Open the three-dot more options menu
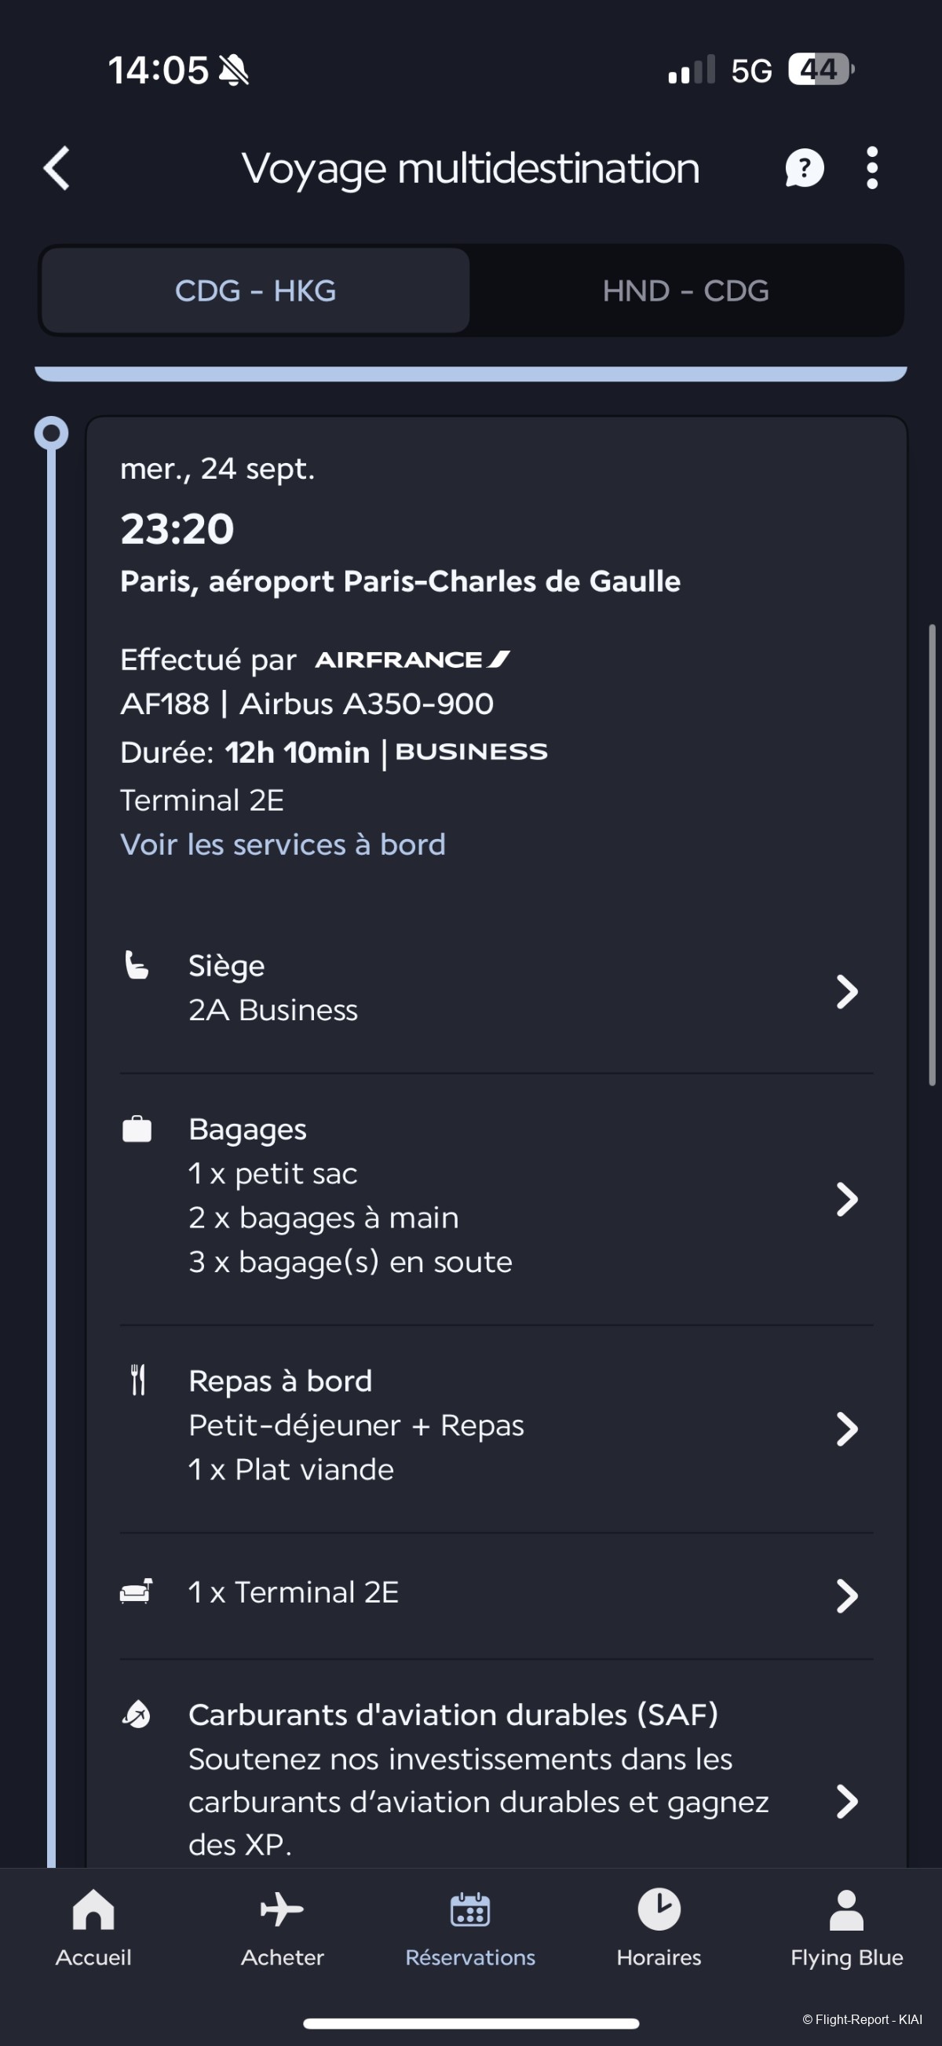The width and height of the screenshot is (942, 2046). 872,169
